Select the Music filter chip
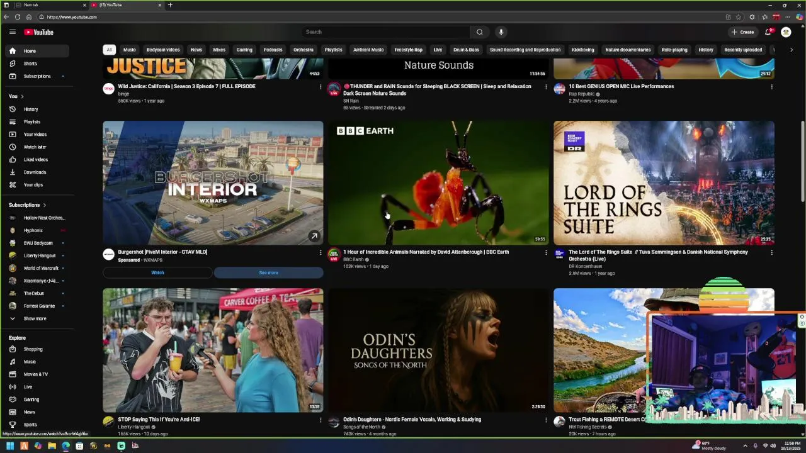This screenshot has height=453, width=806. point(129,50)
